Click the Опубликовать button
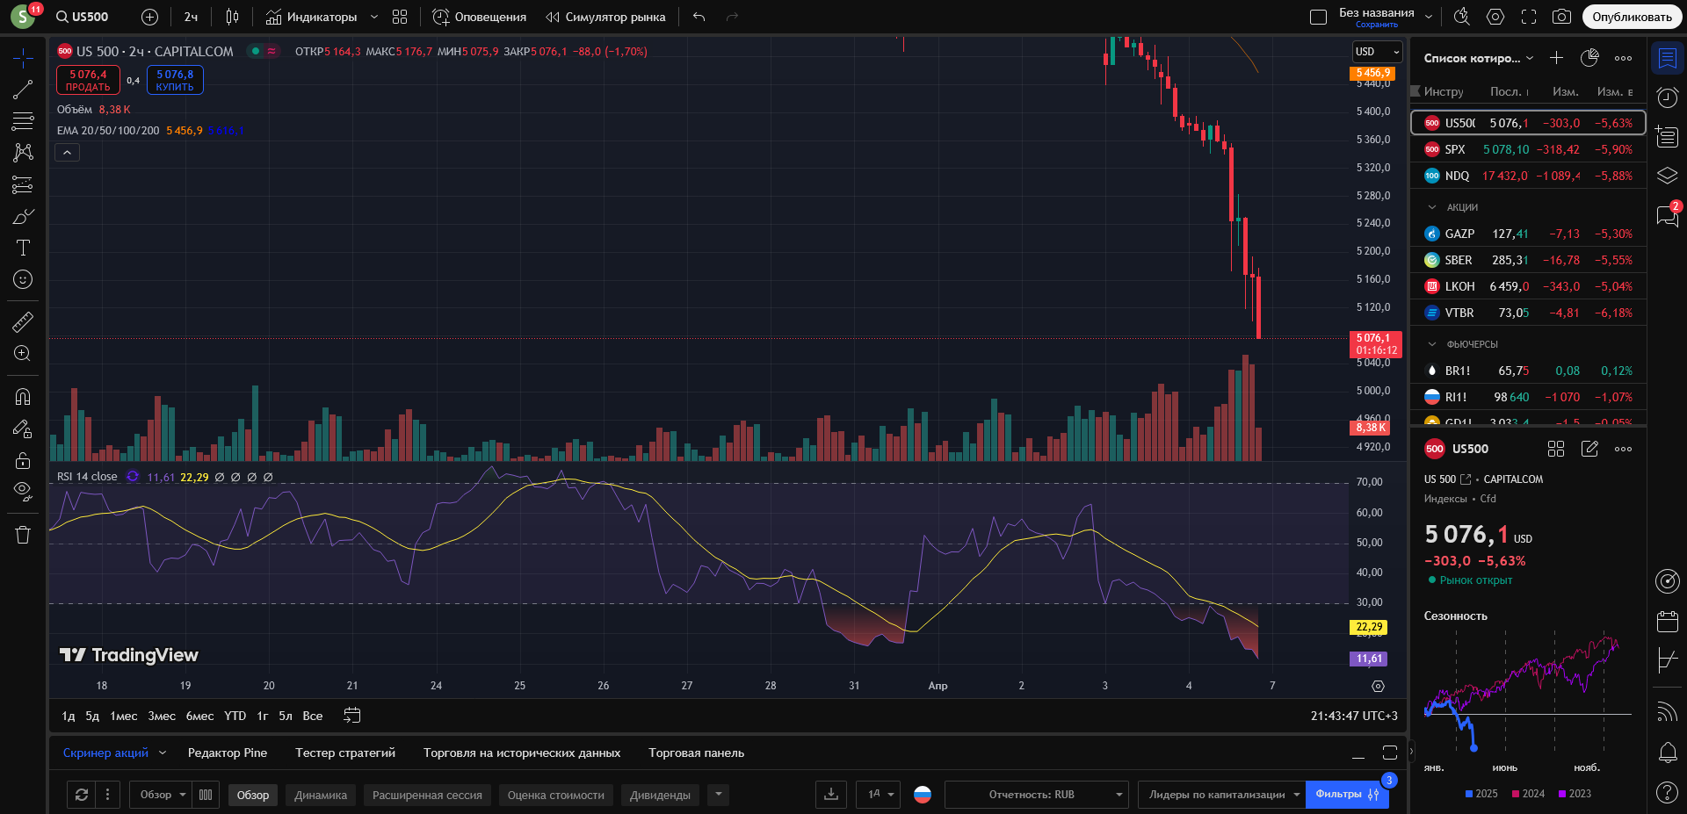The width and height of the screenshot is (1687, 814). click(x=1632, y=17)
